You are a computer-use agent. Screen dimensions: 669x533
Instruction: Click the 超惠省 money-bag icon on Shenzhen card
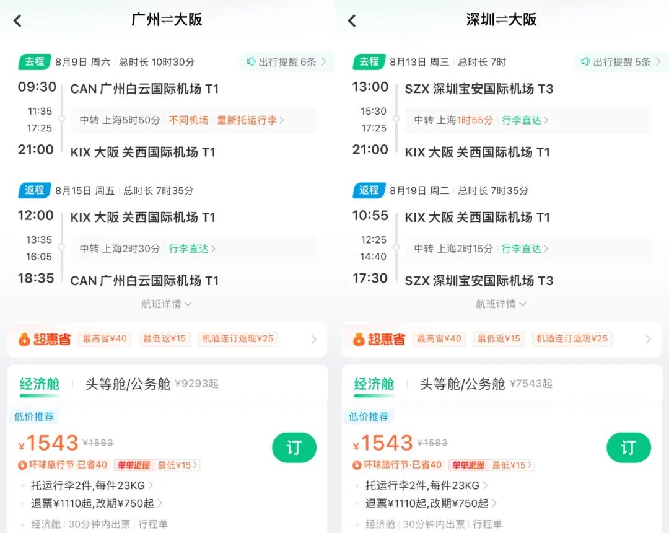tap(359, 340)
